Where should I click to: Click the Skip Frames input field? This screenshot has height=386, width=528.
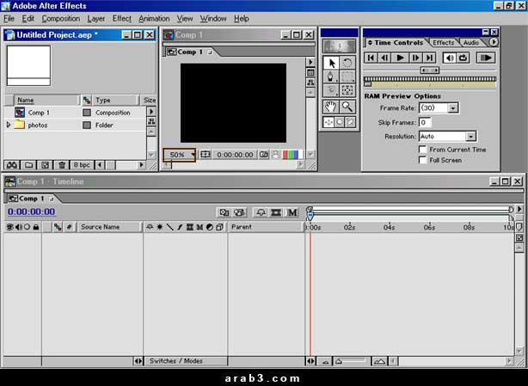(425, 122)
